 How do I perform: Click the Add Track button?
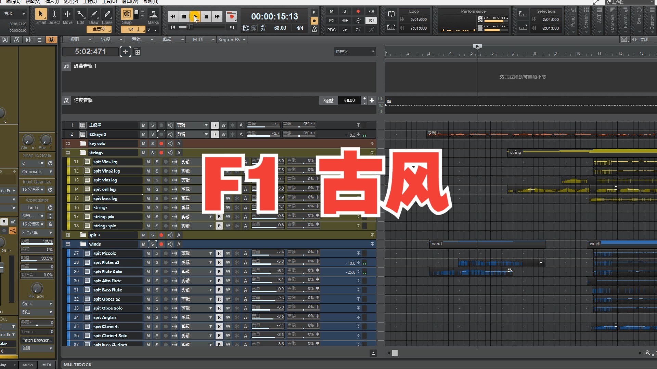point(126,51)
